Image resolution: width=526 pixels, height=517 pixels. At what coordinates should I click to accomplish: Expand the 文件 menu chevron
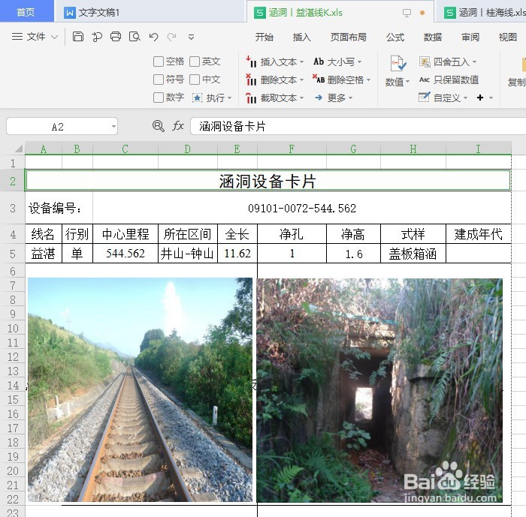click(54, 37)
